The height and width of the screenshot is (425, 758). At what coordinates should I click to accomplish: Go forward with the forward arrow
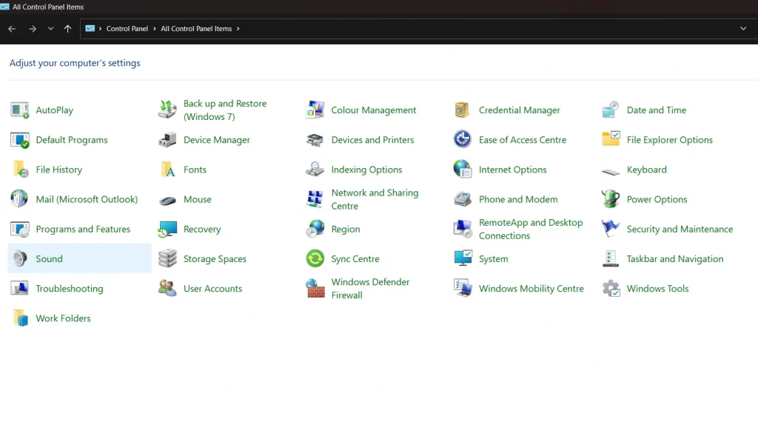coord(33,29)
